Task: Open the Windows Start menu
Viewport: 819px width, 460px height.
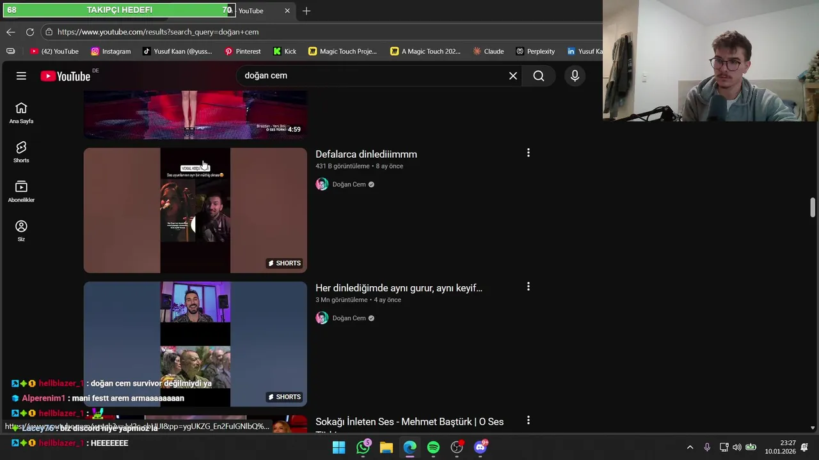Action: click(x=339, y=447)
